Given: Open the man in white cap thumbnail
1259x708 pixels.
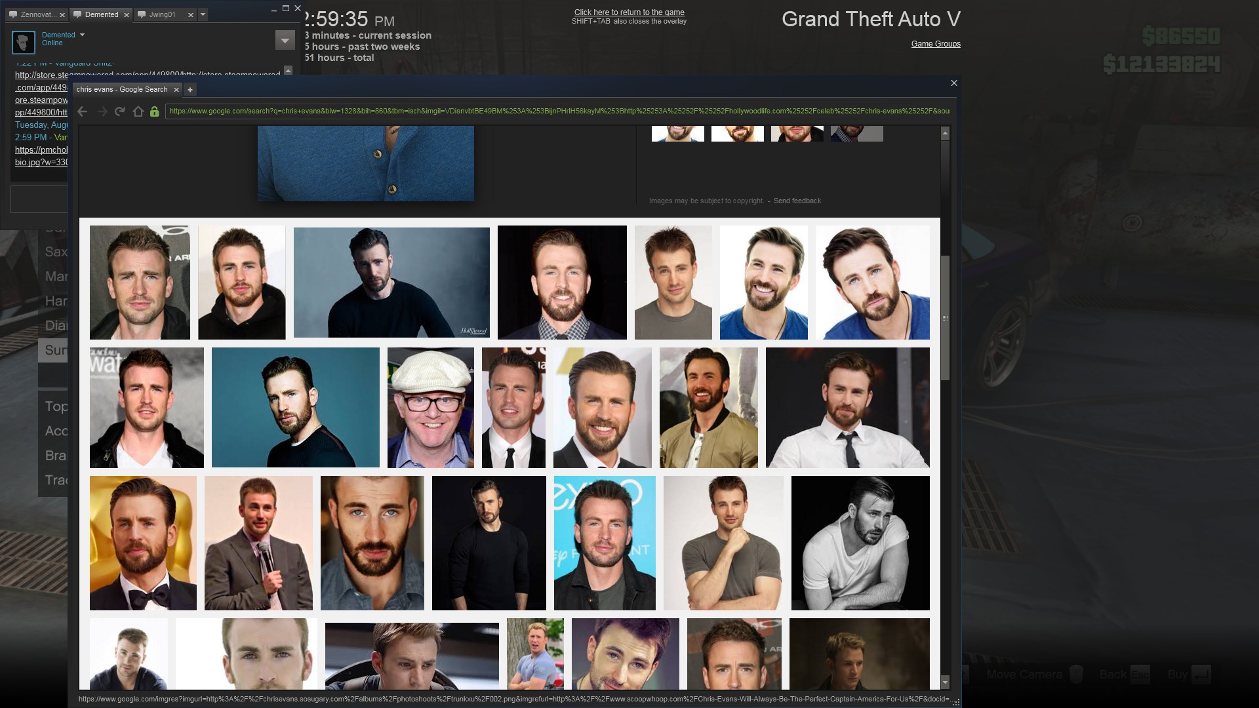Looking at the screenshot, I should click(430, 408).
